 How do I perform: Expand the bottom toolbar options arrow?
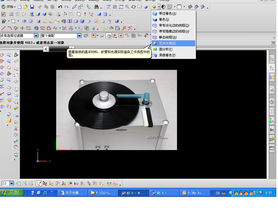pos(120,185)
